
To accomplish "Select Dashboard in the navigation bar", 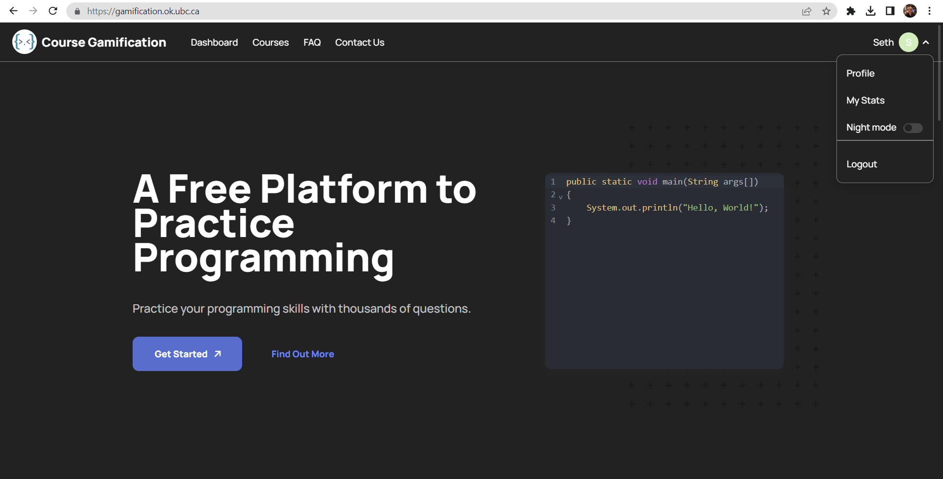I will pyautogui.click(x=214, y=42).
